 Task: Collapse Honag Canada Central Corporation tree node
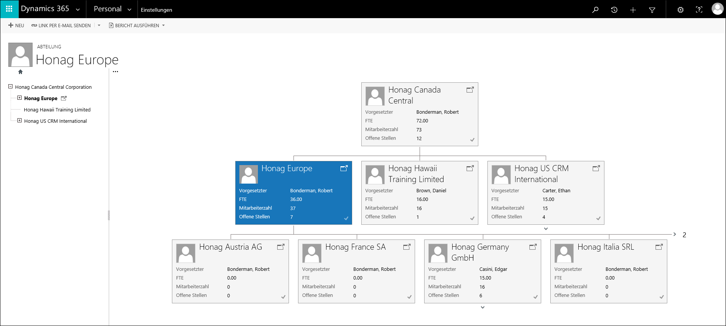[x=11, y=87]
